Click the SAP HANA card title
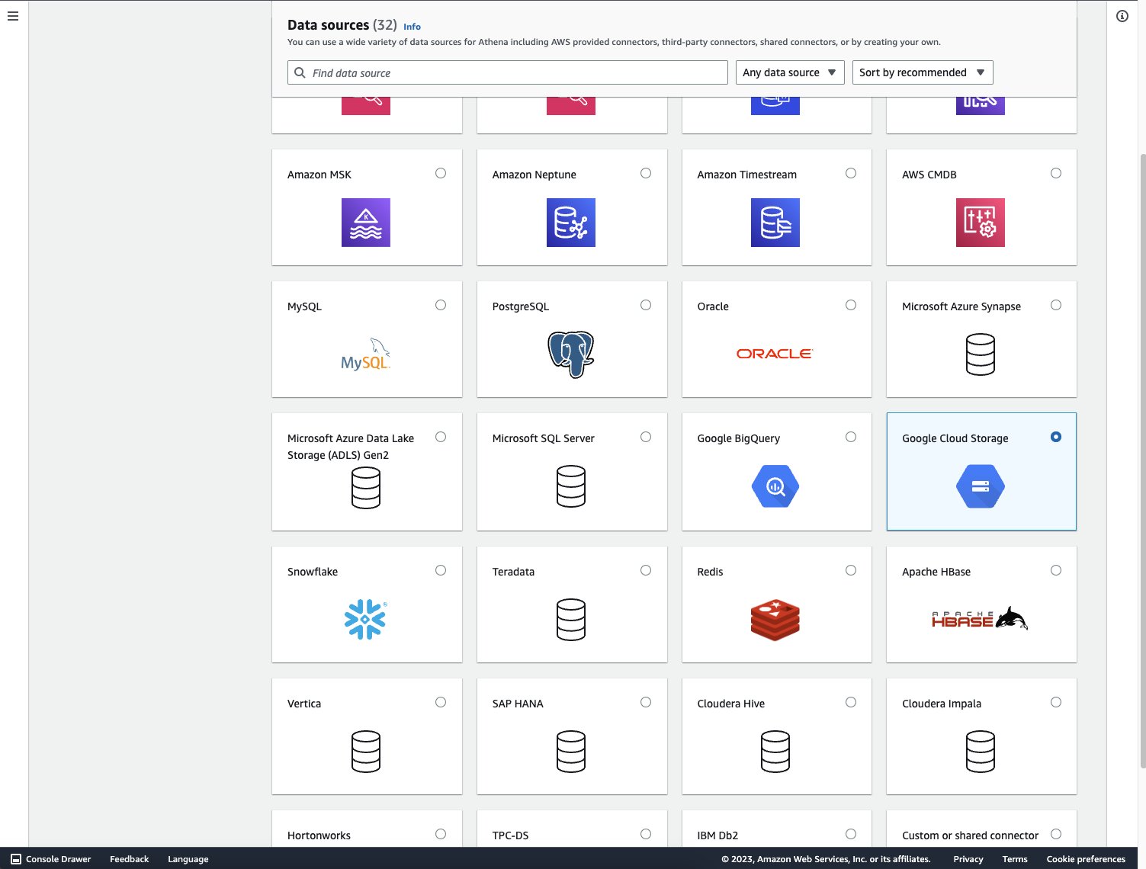 tap(518, 704)
